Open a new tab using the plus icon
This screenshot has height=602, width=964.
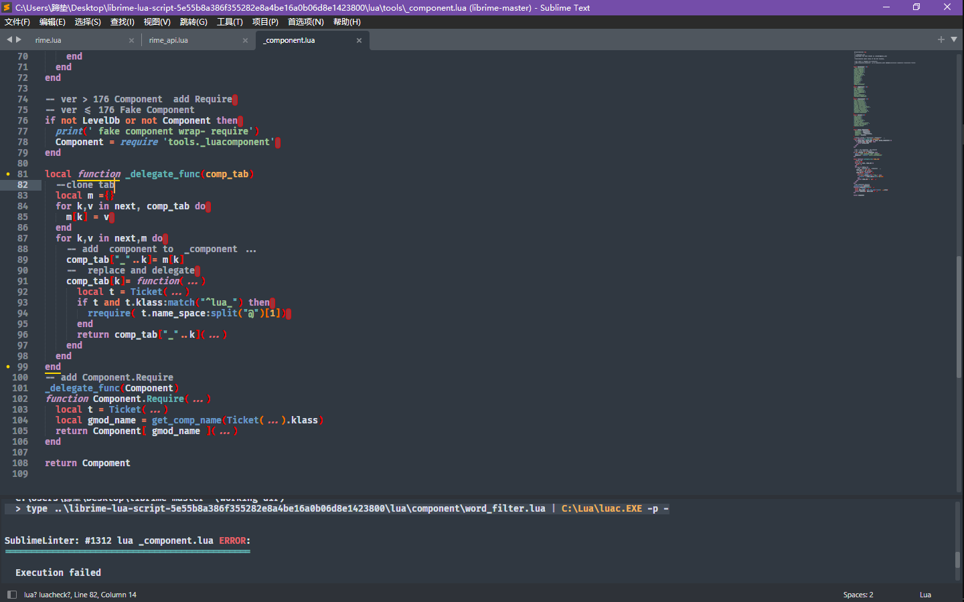tap(941, 39)
